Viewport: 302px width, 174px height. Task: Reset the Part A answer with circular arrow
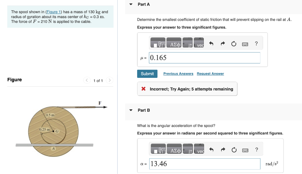coord(234,43)
